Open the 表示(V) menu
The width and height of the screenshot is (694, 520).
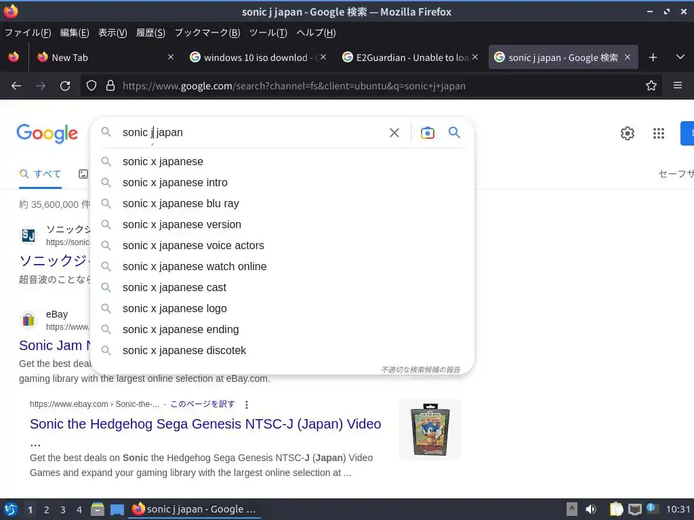coord(113,32)
